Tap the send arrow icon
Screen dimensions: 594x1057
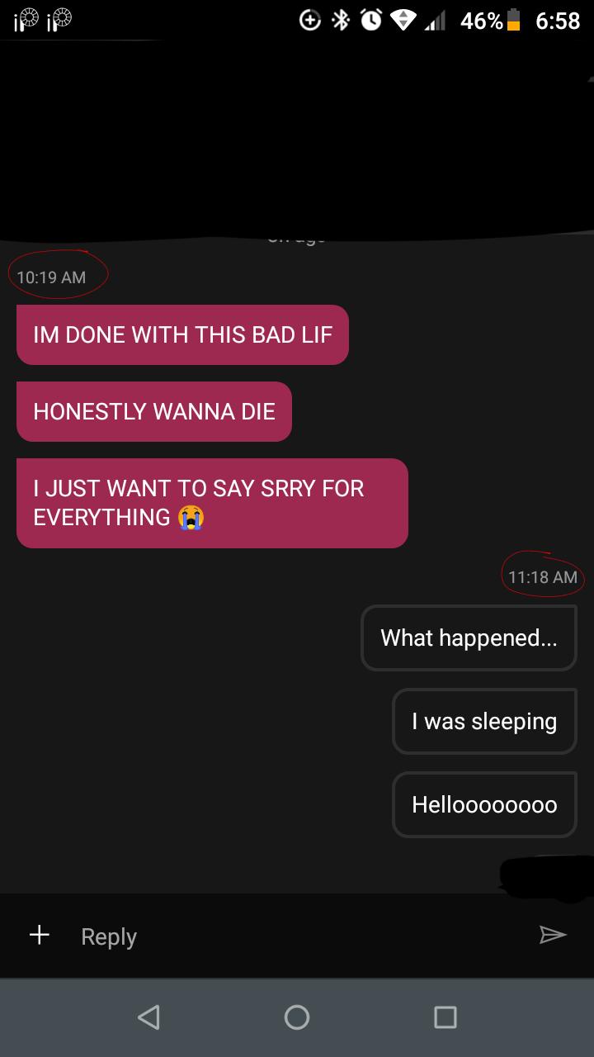point(553,935)
